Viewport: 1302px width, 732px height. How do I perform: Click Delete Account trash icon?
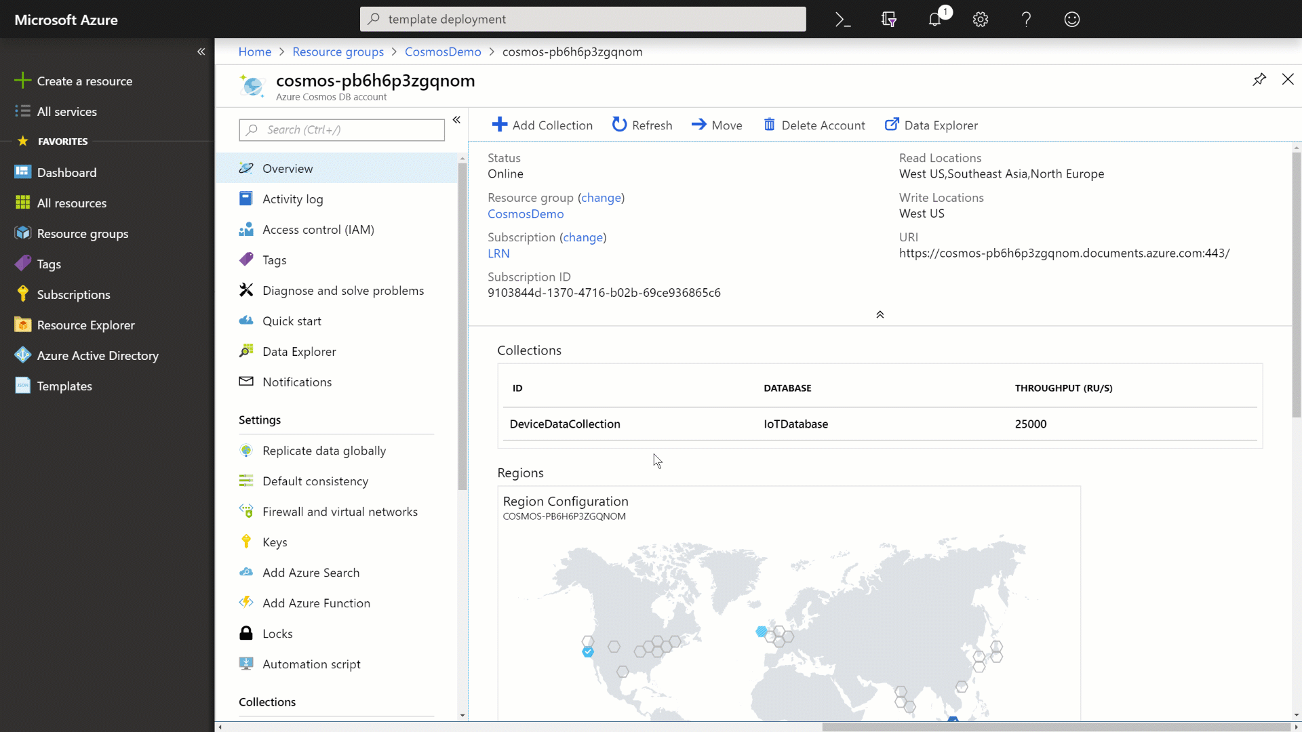[x=769, y=125]
